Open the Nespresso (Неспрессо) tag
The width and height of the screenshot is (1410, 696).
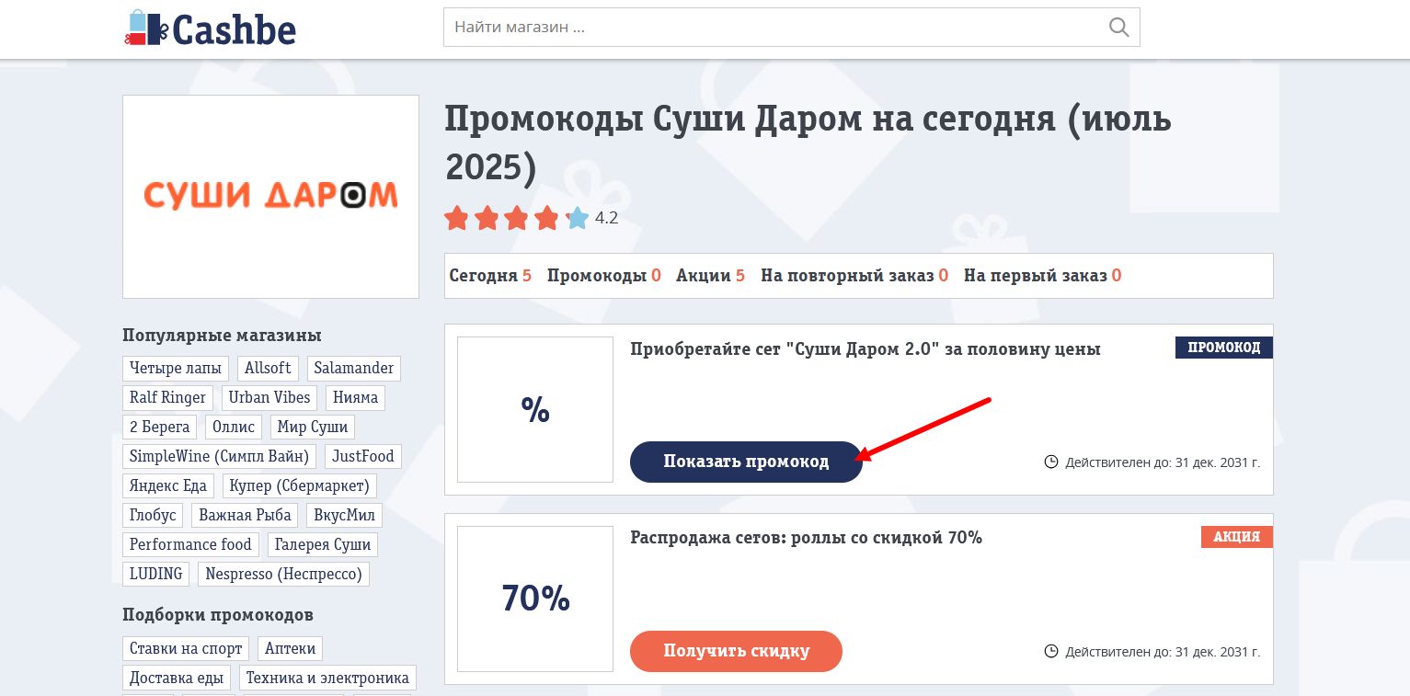(x=283, y=574)
